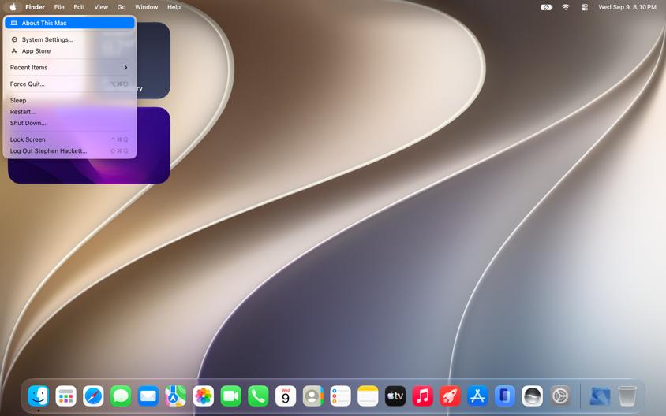666x416 pixels.
Task: Choose Restart... from the Apple menu
Action: coord(69,112)
